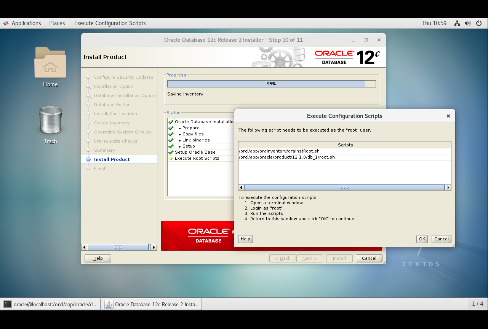
Task: Click the Saving inventory status text
Action: pyautogui.click(x=185, y=94)
